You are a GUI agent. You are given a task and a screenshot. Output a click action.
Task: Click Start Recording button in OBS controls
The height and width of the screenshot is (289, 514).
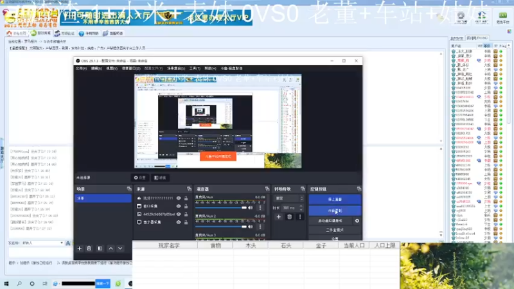coord(335,211)
